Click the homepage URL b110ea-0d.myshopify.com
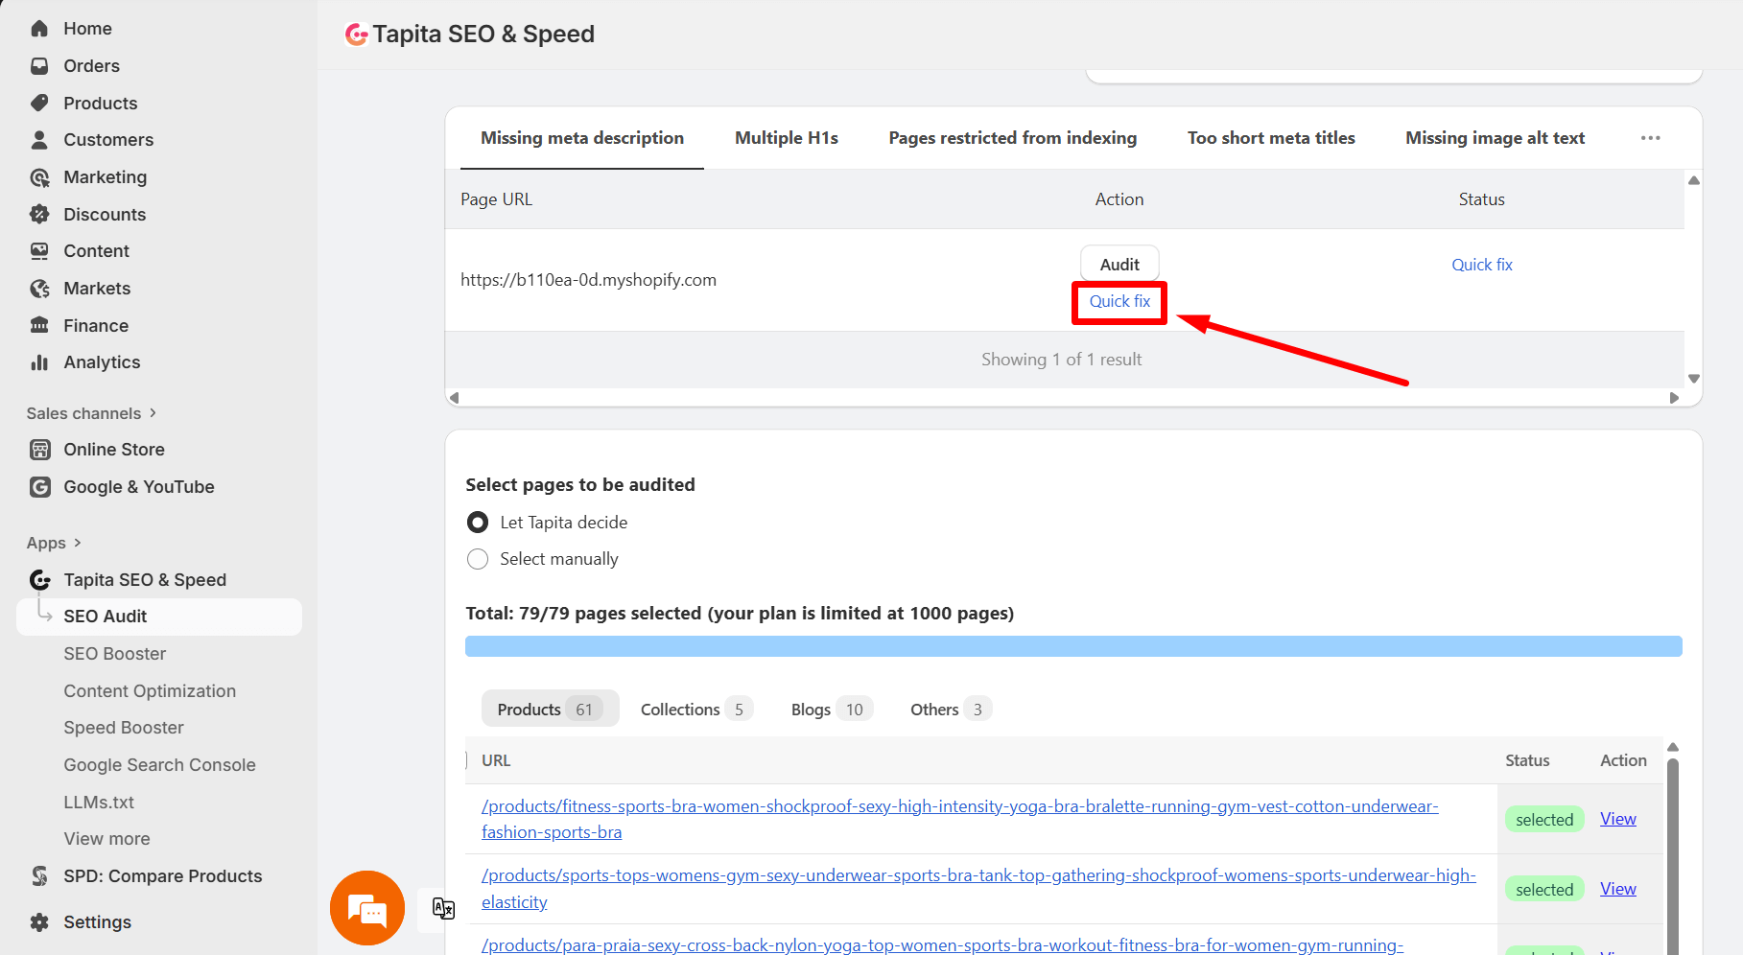 click(588, 280)
